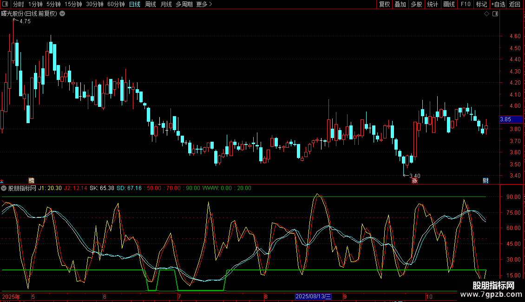Click the F10 company info button

pyautogui.click(x=465, y=4)
